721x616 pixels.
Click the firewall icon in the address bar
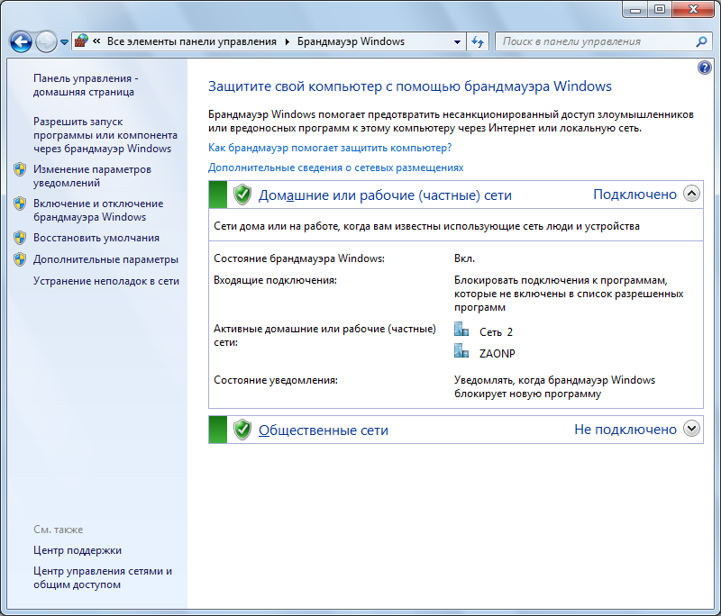point(81,41)
